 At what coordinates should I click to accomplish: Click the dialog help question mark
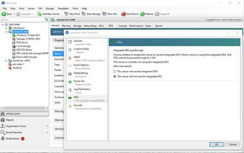pos(228,33)
